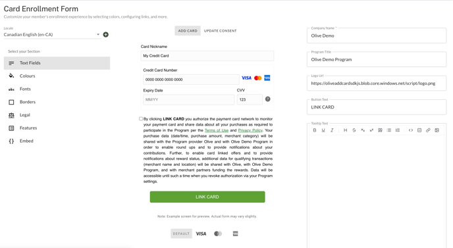Screen dimensions: 453x248
Task: Insert a code block with the angle brackets icon
Action: click(411, 130)
